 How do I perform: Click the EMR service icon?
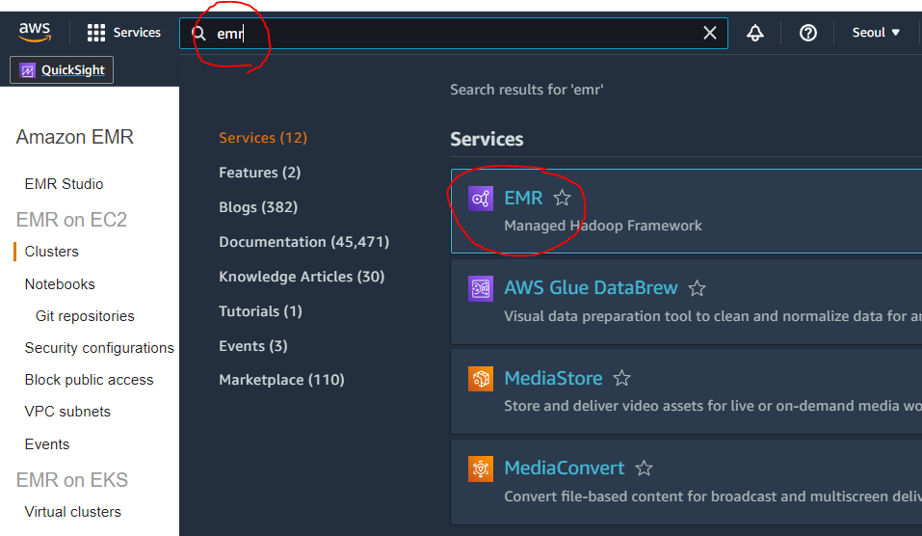pos(481,199)
